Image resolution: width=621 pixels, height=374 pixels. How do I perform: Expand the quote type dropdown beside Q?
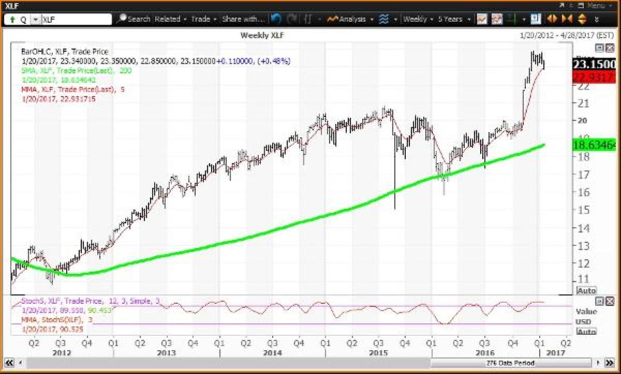coord(35,19)
